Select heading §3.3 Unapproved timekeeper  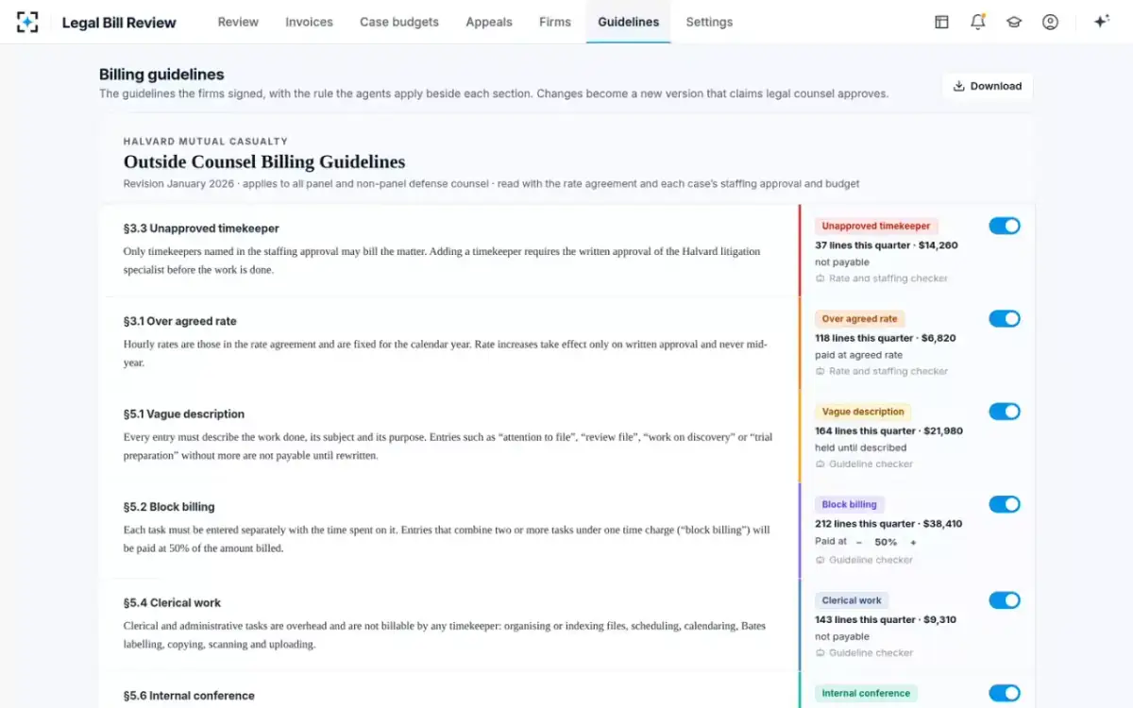(201, 228)
